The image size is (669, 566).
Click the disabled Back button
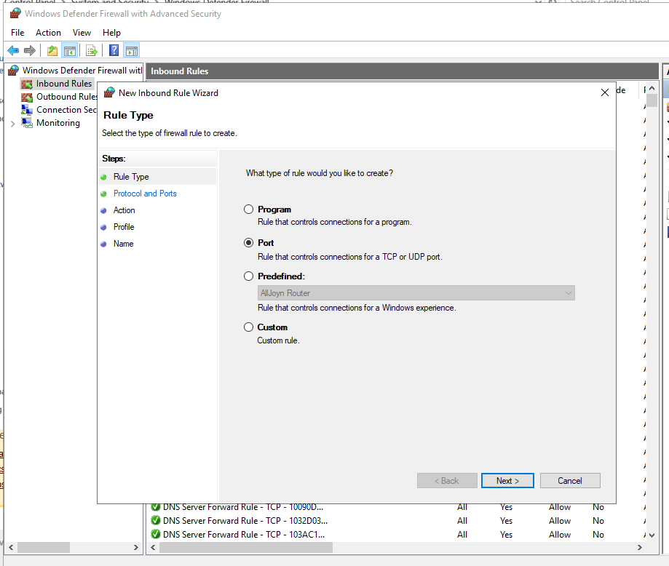click(x=447, y=481)
